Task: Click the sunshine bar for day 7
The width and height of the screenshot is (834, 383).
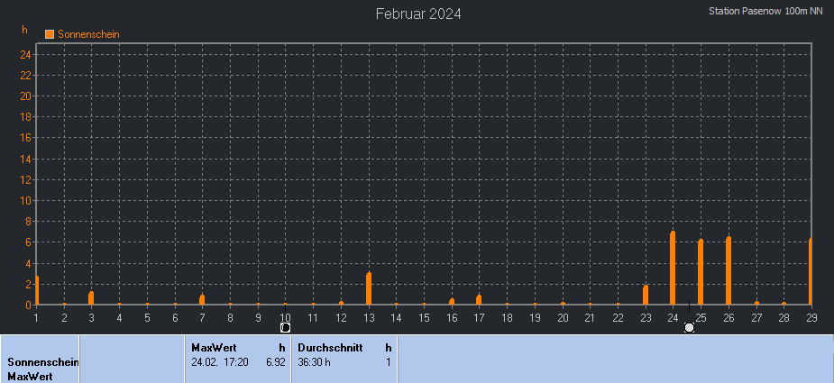Action: click(202, 299)
